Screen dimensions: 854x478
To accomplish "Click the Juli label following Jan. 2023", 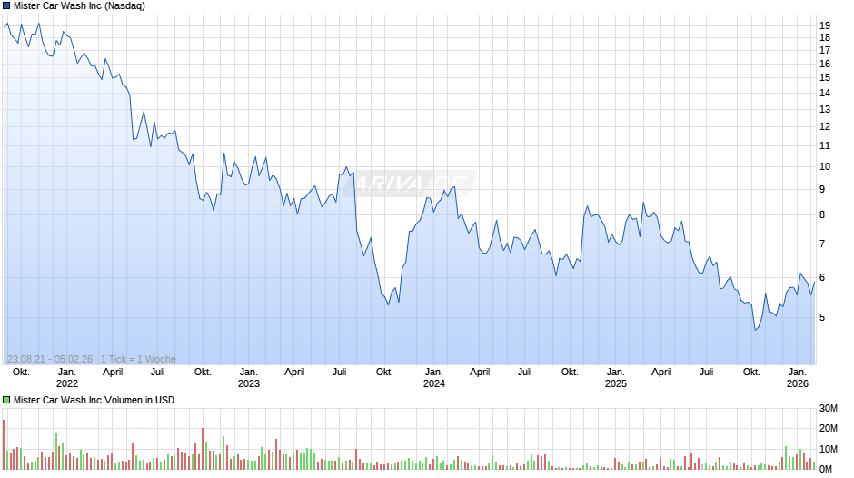I will pos(339,373).
